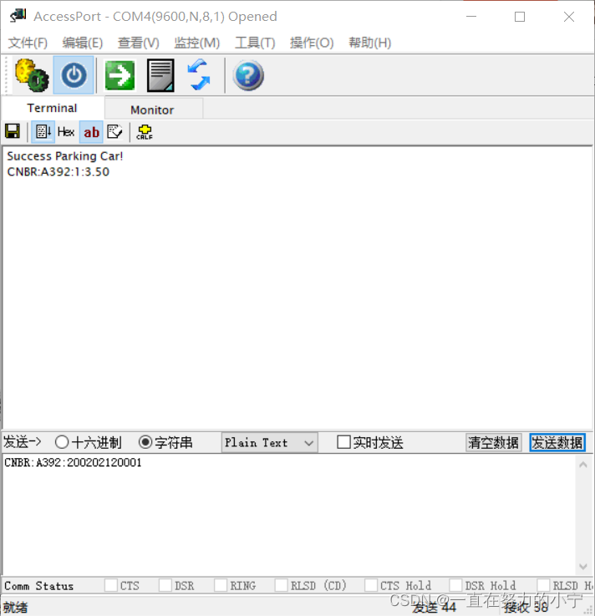The image size is (595, 616).
Task: Open the 工具(T) menu
Action: tap(255, 43)
